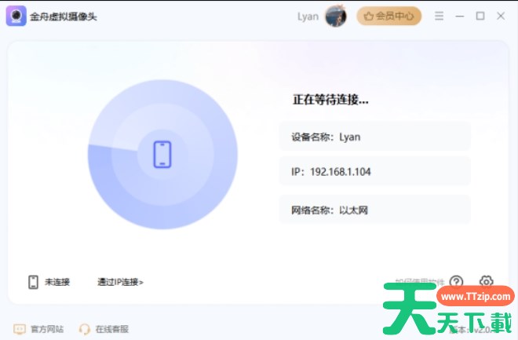518x340 pixels.
Task: Maximize the application window
Action: click(480, 16)
